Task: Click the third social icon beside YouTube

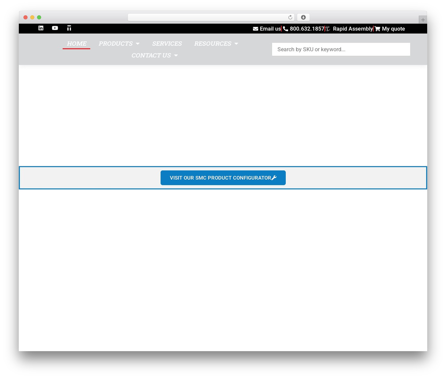Action: click(69, 28)
